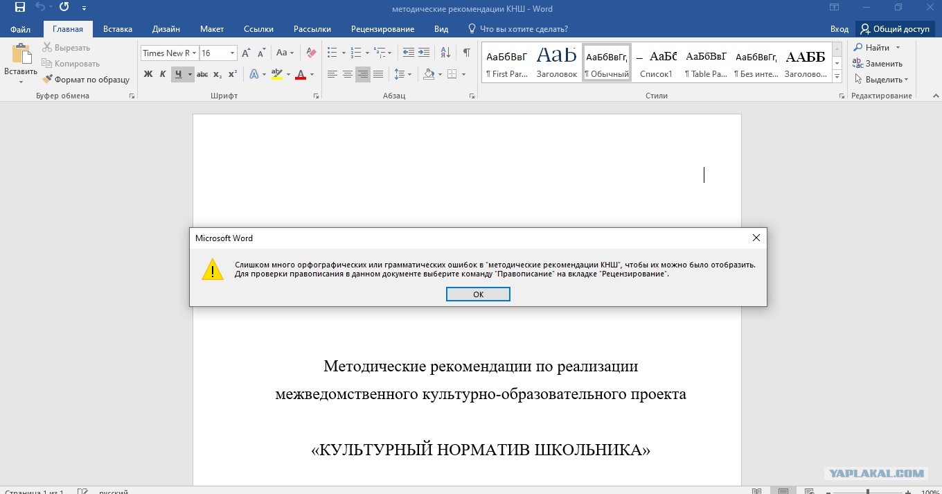Toggle italic К formatting
This screenshot has width=942, height=494.
[163, 74]
